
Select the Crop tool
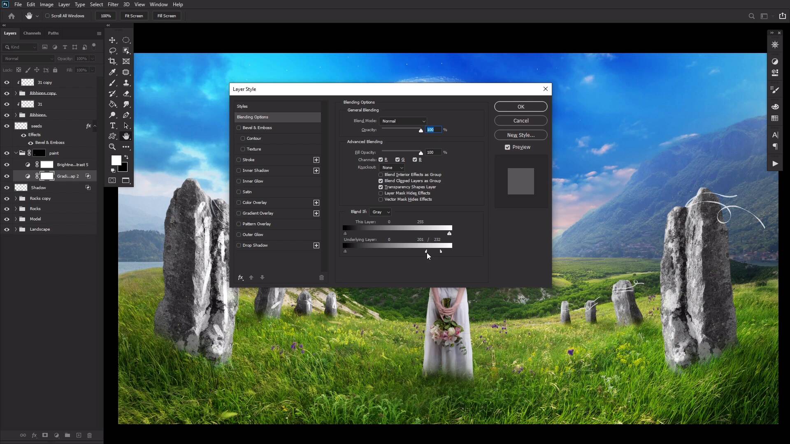(112, 61)
